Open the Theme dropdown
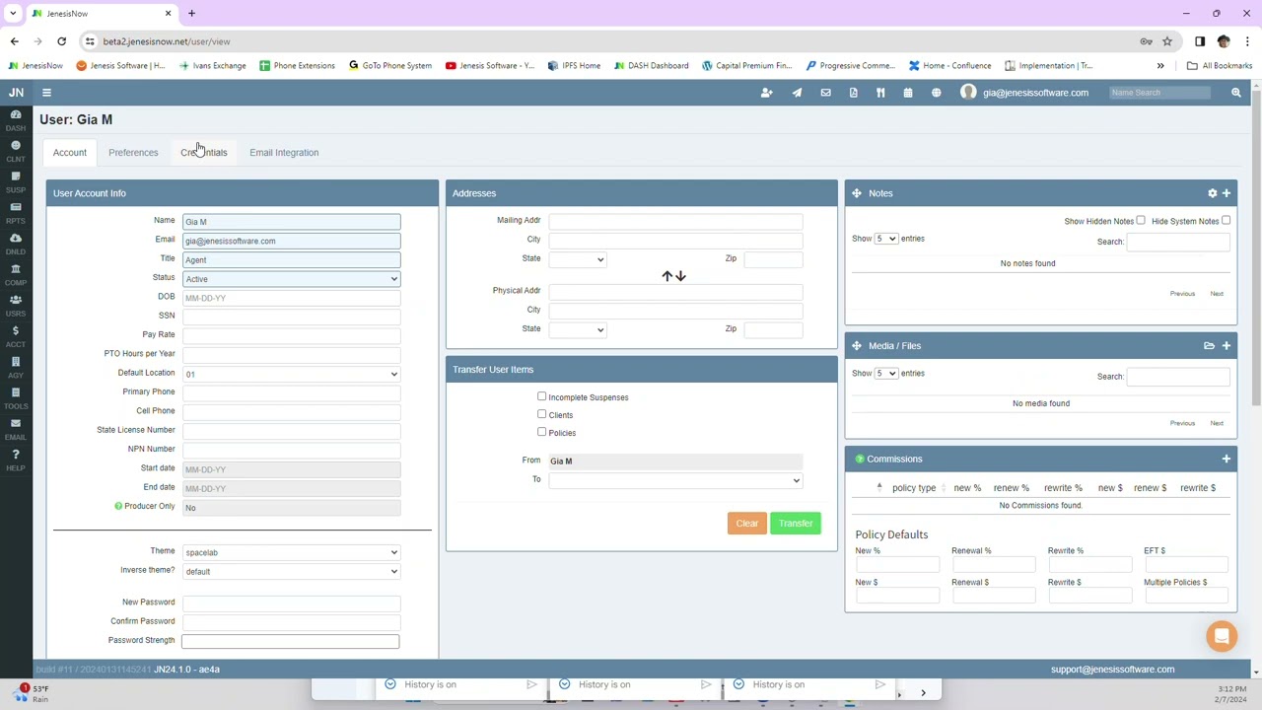Image resolution: width=1262 pixels, height=710 pixels. (292, 552)
